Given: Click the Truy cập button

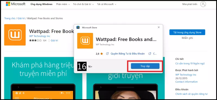Looking at the screenshot, I should [x=145, y=66].
